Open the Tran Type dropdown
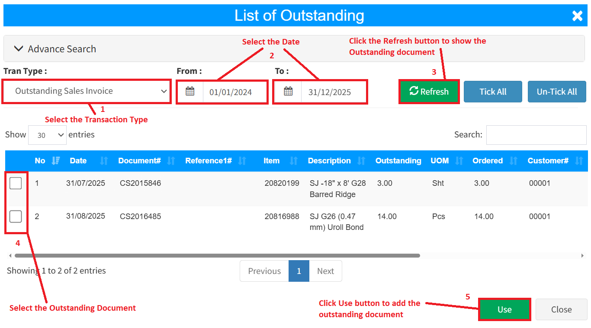591x328 pixels. (x=87, y=91)
